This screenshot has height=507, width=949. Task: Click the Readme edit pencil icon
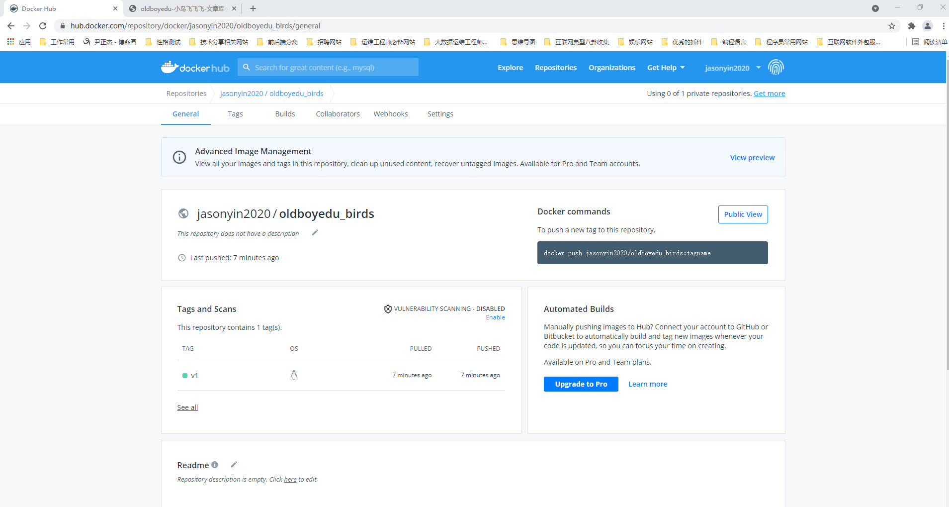[x=234, y=464]
